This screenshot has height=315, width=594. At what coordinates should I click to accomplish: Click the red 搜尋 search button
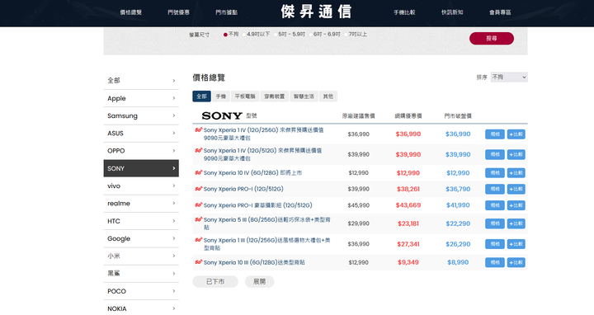(x=492, y=38)
